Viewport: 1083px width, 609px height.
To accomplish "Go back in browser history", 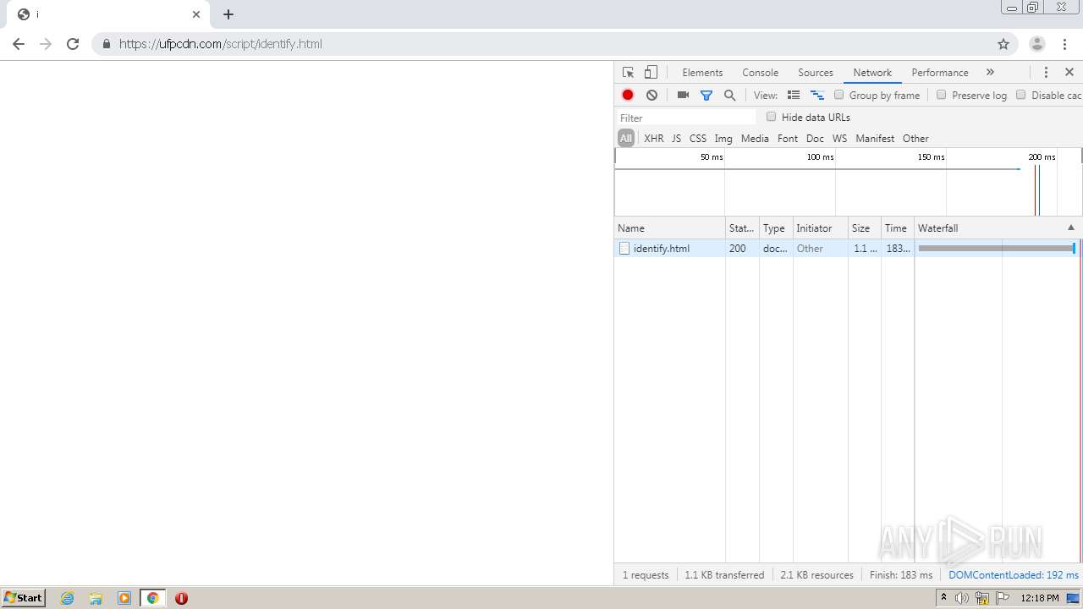I will 19,44.
